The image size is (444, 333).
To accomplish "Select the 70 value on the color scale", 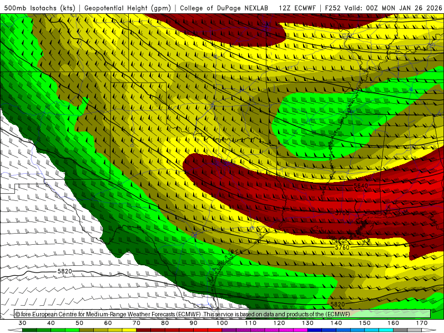I will click(x=137, y=323).
